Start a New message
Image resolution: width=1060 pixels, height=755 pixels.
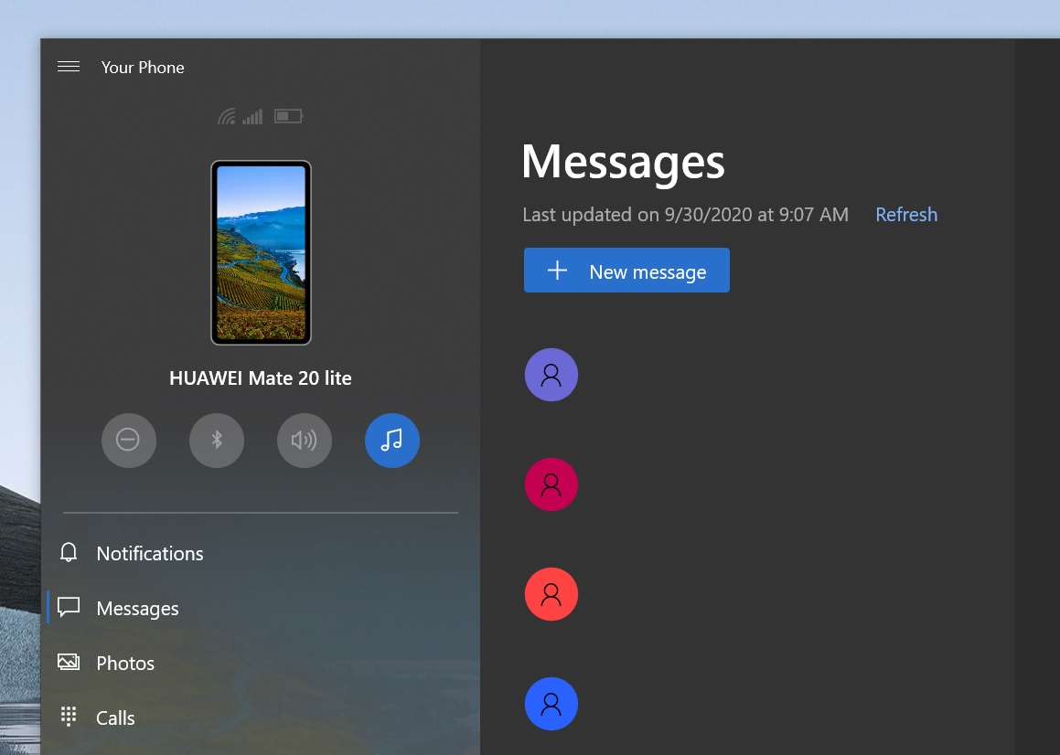(626, 271)
